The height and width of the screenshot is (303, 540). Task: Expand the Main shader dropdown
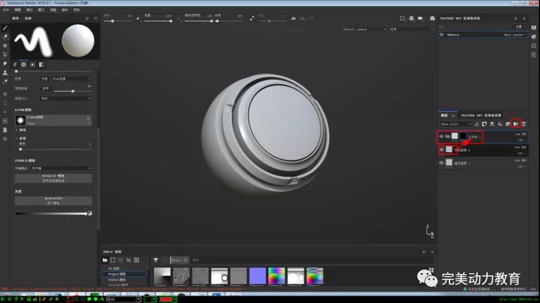514,35
